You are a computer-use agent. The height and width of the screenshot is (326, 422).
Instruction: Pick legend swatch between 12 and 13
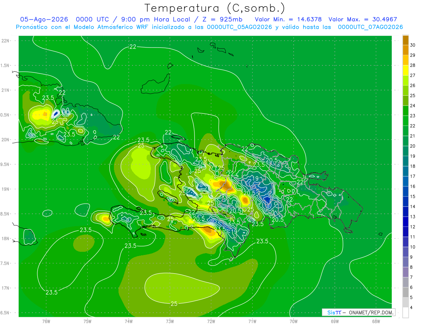click(x=405, y=222)
